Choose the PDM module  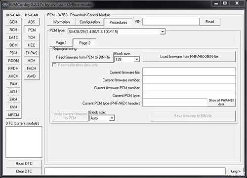13,53
